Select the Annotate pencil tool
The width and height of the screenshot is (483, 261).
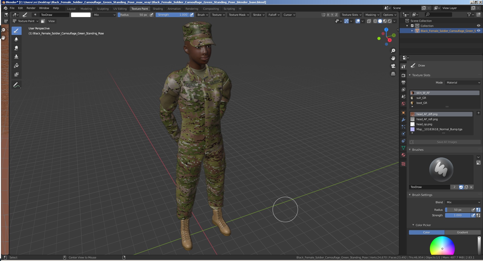coord(16,85)
